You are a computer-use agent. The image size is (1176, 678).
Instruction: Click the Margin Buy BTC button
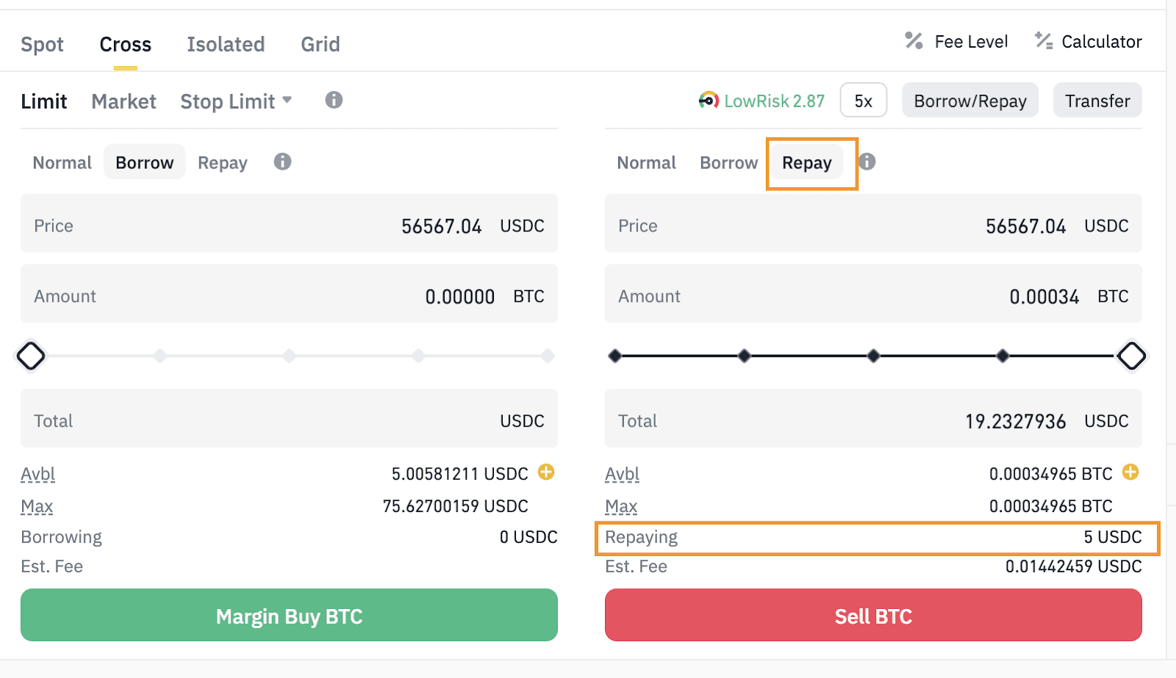[x=289, y=616]
